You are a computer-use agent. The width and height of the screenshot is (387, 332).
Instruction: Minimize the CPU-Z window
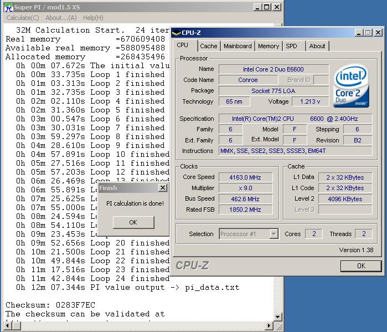coord(359,33)
